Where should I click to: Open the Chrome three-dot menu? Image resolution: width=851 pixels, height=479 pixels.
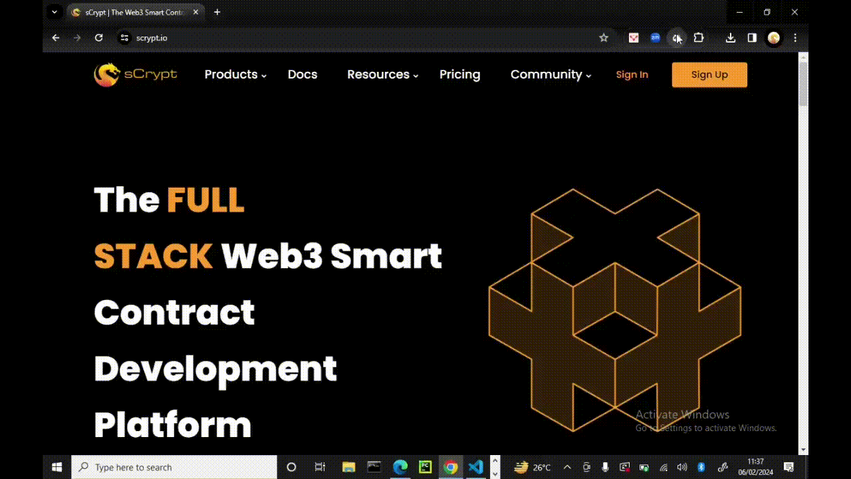[795, 38]
